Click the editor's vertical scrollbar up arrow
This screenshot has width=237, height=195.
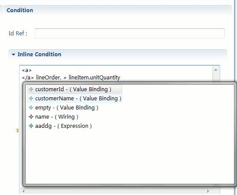click(216, 70)
